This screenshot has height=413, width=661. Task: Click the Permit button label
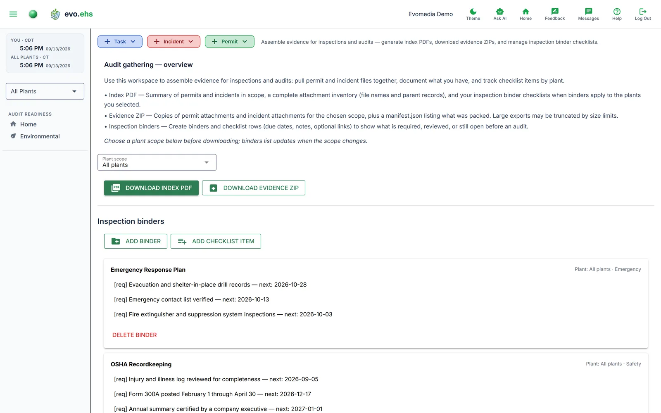coord(230,41)
